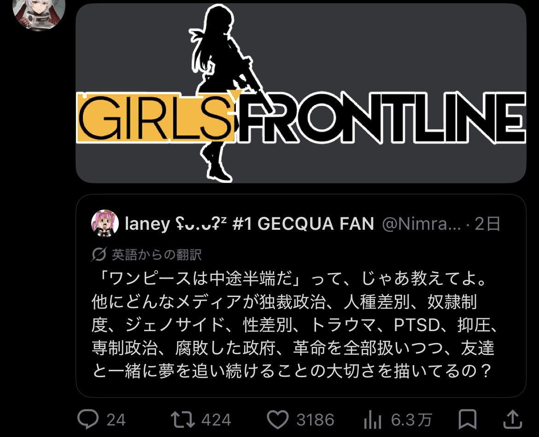The width and height of the screenshot is (539, 437).
Task: Tap the retweet arrows icon
Action: 183,420
